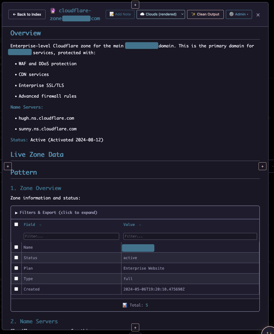Click the Value column filter input
This screenshot has width=274, height=334.
tap(190, 236)
